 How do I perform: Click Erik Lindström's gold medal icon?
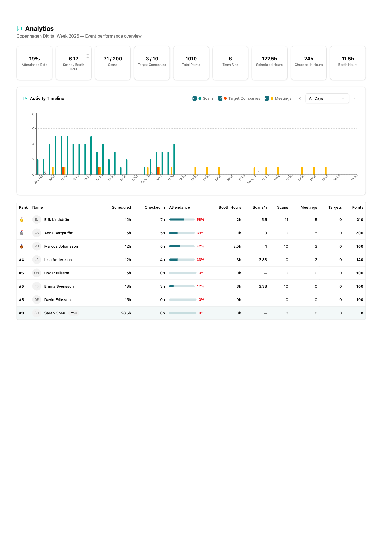22,219
